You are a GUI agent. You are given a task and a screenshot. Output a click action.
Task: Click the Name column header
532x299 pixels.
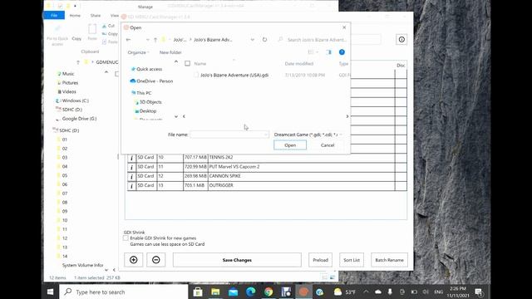click(200, 64)
